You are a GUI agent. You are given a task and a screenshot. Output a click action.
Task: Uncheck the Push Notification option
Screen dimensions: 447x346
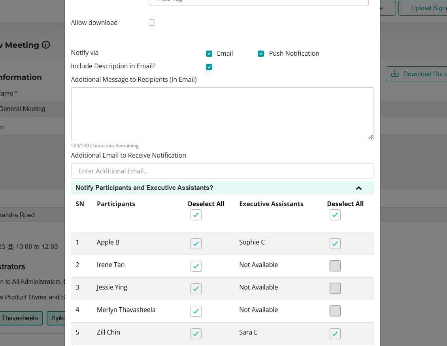[x=261, y=54]
